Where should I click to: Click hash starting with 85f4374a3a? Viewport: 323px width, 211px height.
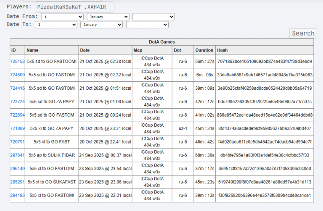click(x=265, y=128)
